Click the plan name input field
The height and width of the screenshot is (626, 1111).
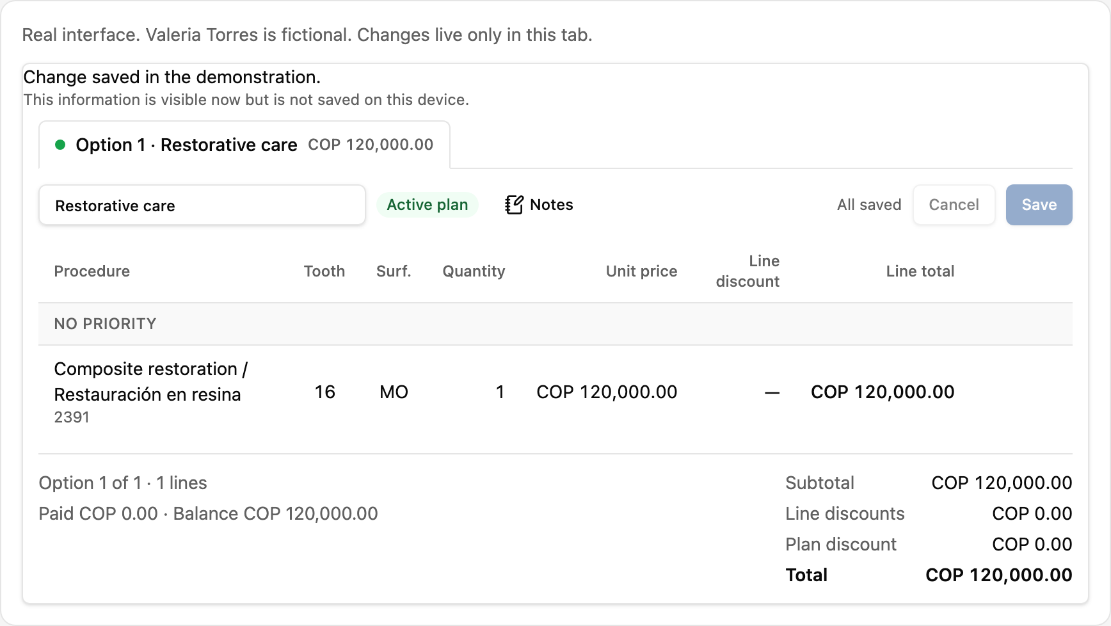click(202, 205)
